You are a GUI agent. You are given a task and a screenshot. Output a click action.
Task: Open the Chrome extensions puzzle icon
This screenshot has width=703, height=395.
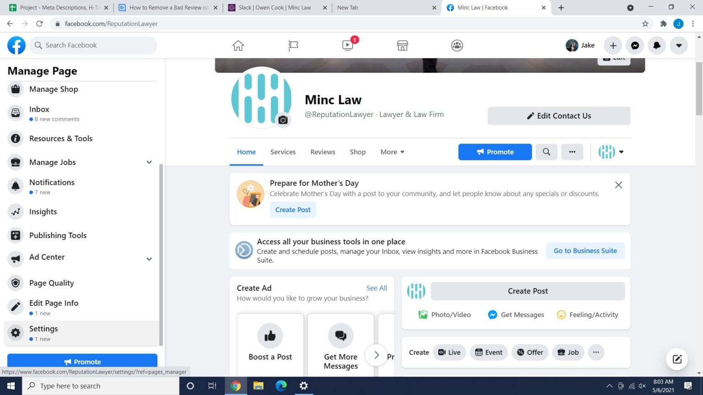pos(663,24)
